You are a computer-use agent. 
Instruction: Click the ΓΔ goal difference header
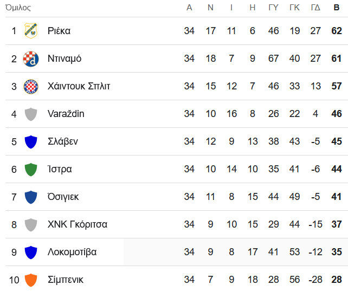coord(315,8)
